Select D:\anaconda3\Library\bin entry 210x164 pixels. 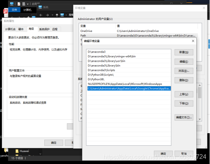click(x=129, y=65)
